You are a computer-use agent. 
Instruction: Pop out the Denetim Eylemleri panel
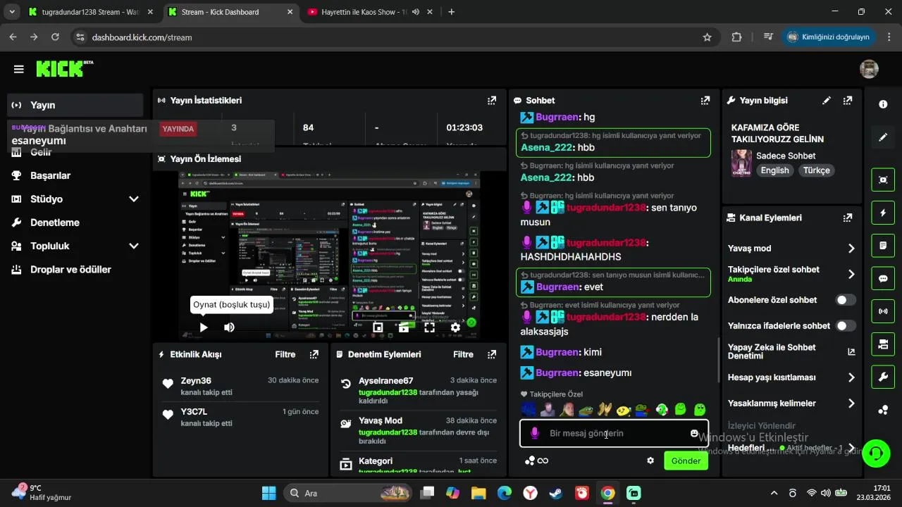(492, 354)
